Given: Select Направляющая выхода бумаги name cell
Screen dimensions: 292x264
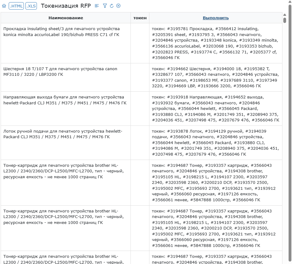Looking at the screenshot, I should tap(66, 109).
